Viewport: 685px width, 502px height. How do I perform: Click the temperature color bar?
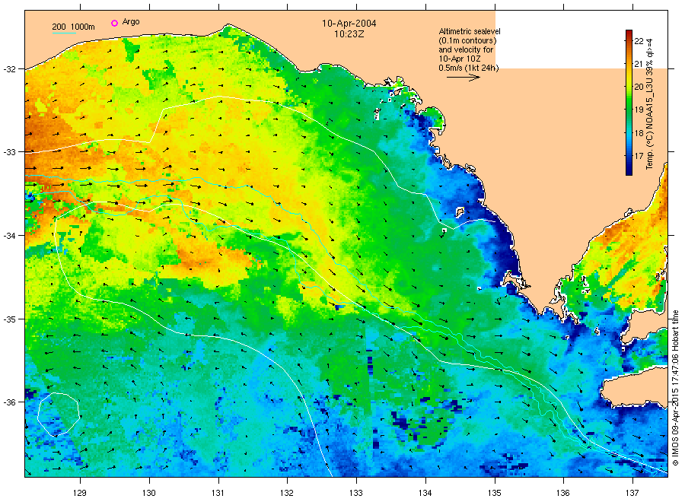tap(629, 103)
